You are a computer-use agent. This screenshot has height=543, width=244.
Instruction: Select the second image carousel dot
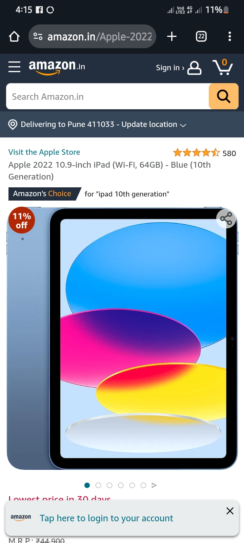pyautogui.click(x=98, y=485)
